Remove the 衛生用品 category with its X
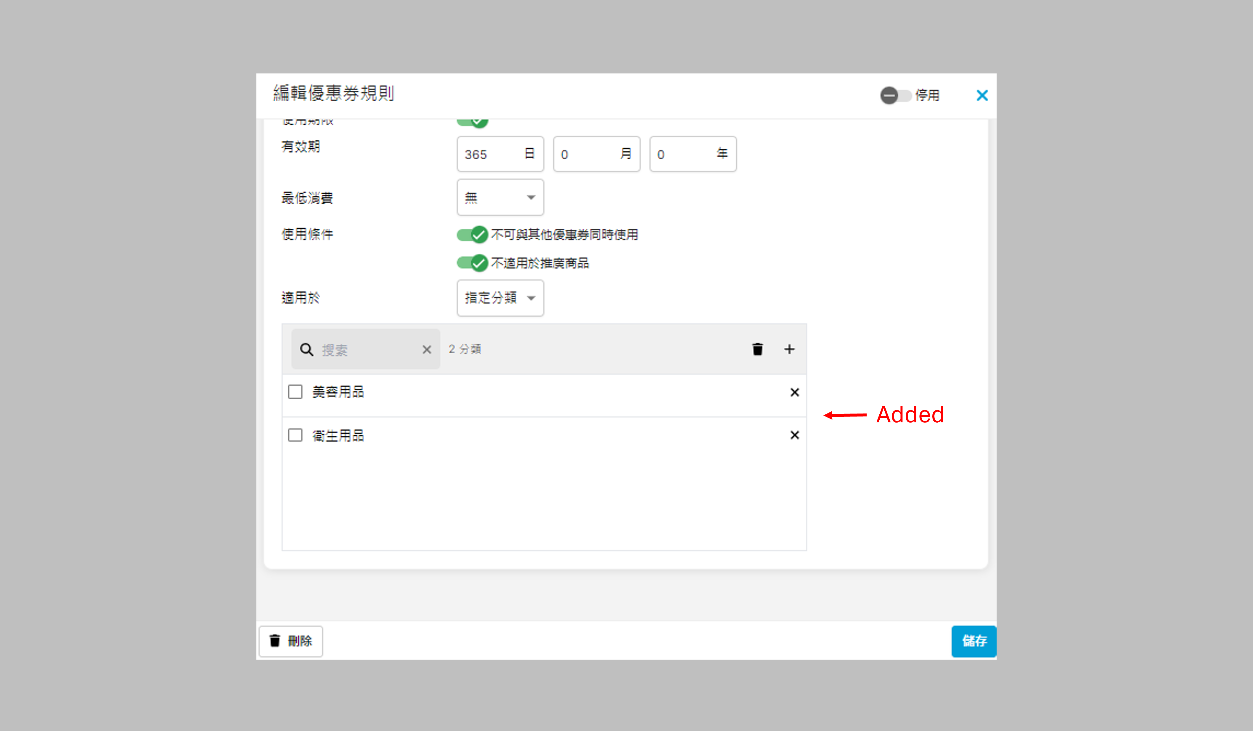The height and width of the screenshot is (731, 1253). coord(794,435)
